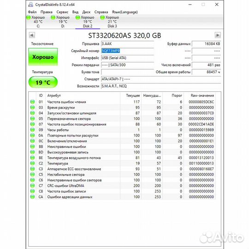Open the Справка menu
Screen dimensions: 249x249
click(x=101, y=12)
